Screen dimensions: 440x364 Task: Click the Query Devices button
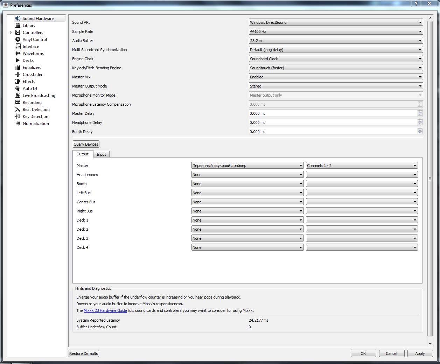(86, 144)
